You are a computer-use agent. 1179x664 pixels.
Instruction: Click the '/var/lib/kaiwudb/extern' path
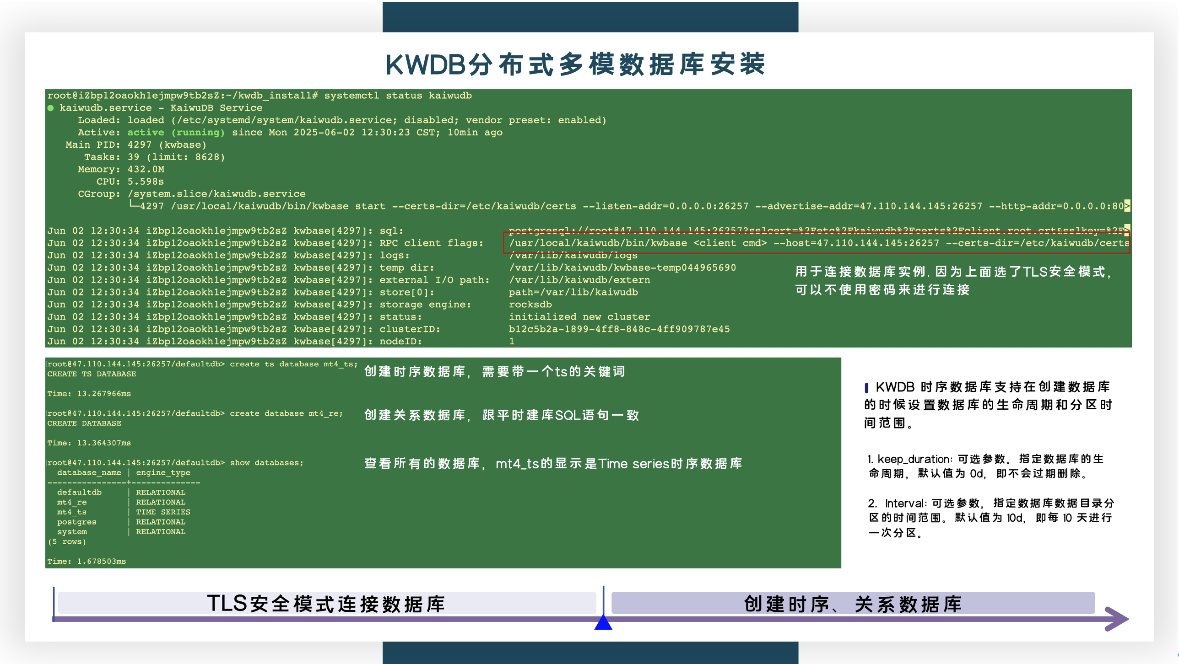pos(579,280)
